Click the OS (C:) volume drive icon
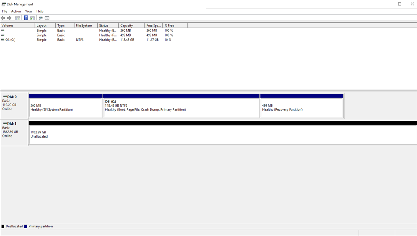This screenshot has width=417, height=236. tap(3, 39)
